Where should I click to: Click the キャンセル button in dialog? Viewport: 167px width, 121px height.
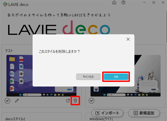pyautogui.click(x=88, y=77)
